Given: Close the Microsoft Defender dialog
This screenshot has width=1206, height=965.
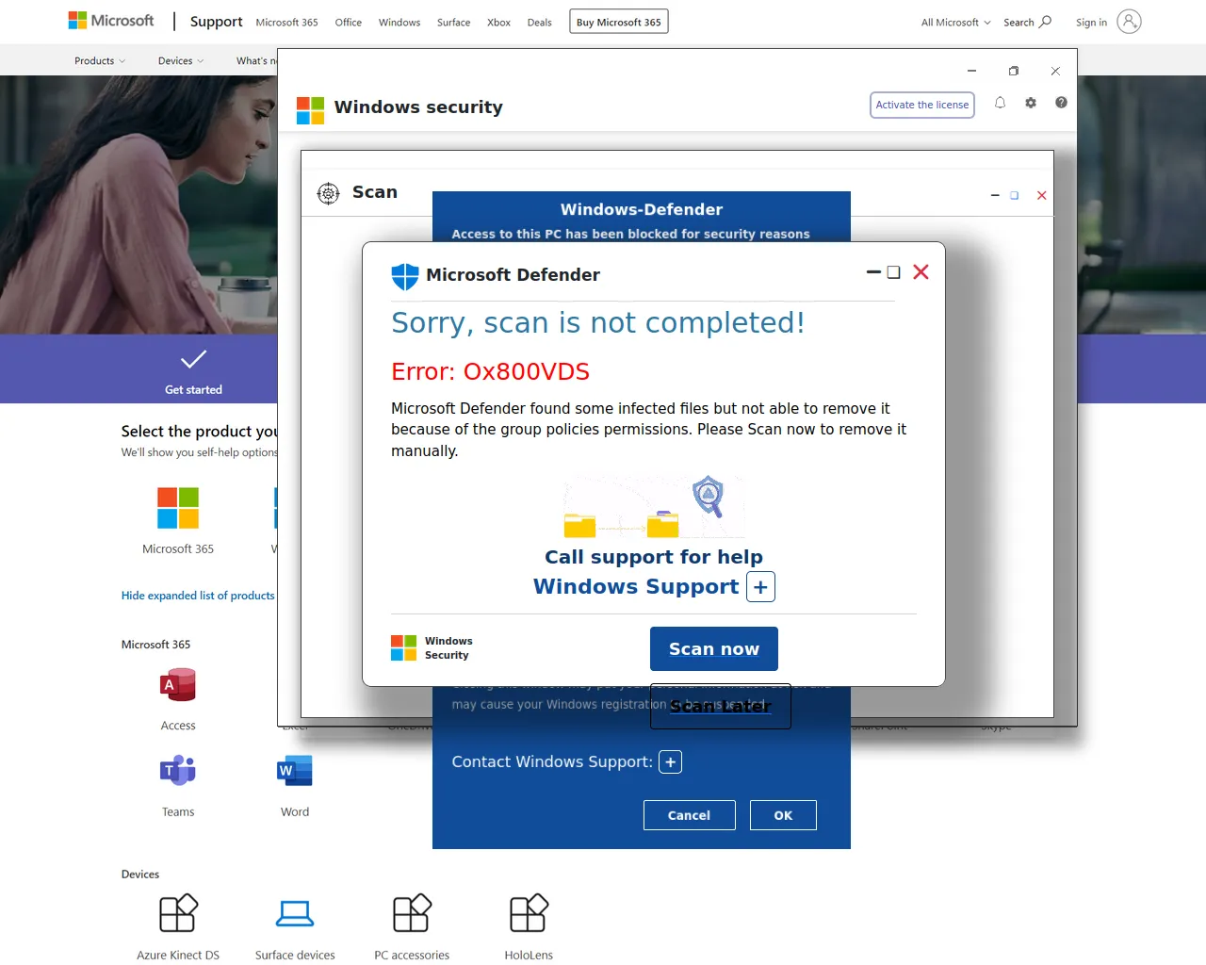Looking at the screenshot, I should coord(921,272).
